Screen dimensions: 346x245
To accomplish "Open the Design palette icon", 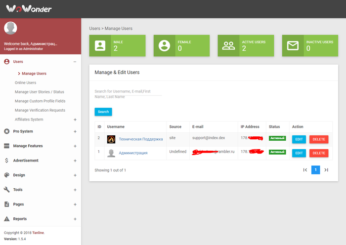I will 7,175.
